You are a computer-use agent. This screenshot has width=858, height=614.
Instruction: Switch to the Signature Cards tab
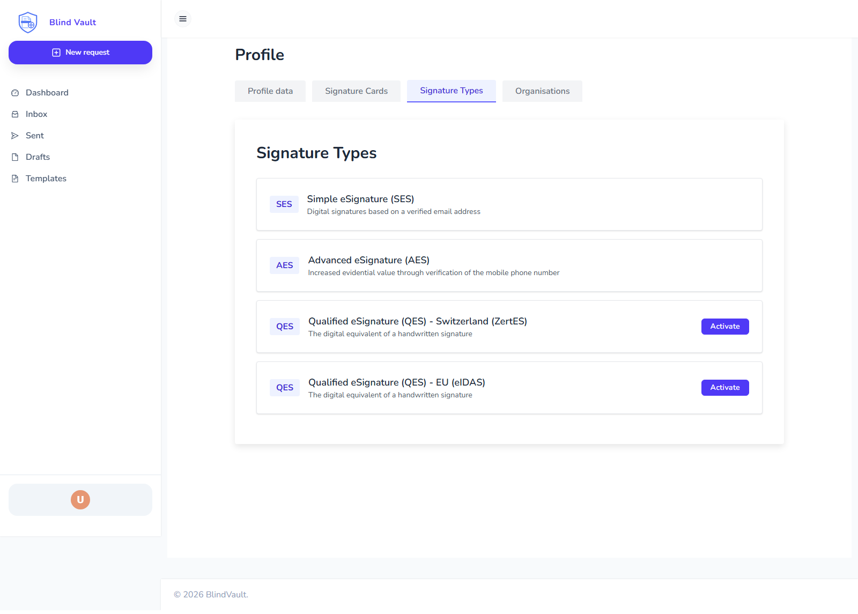pyautogui.click(x=356, y=91)
